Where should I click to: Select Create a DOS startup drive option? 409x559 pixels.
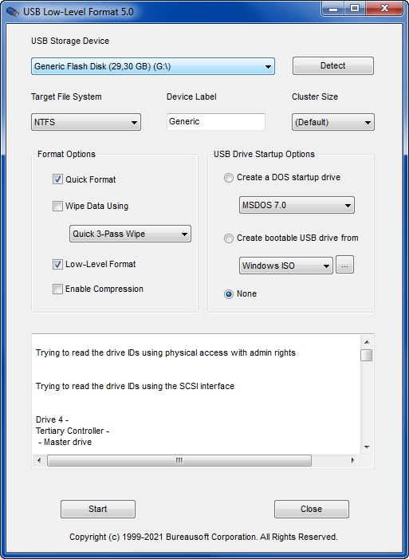coord(229,178)
